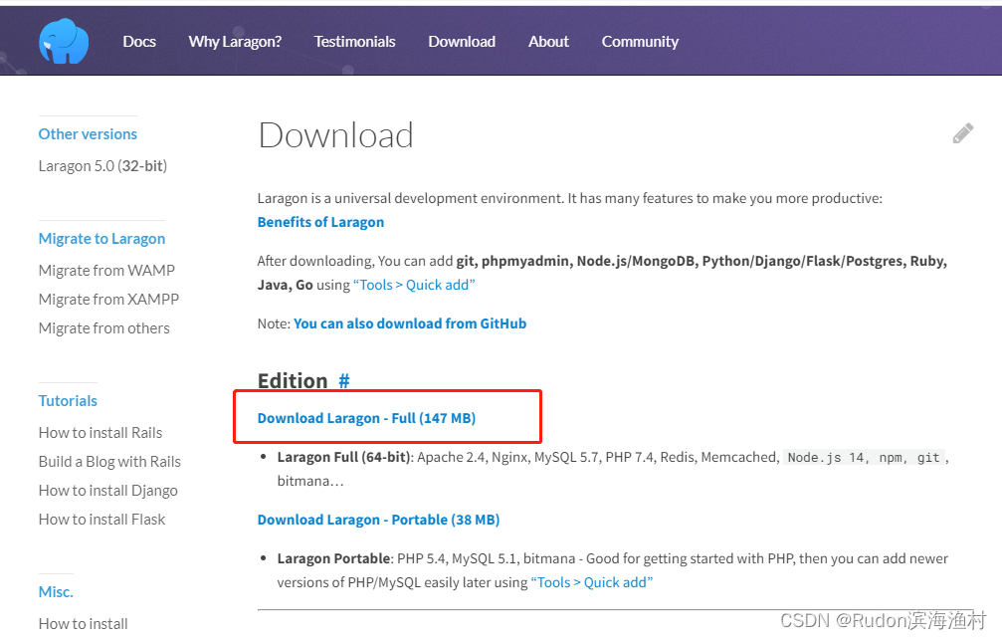Viewport: 1002px width, 640px height.
Task: Open Build a Blog with Rails
Action: coord(109,462)
